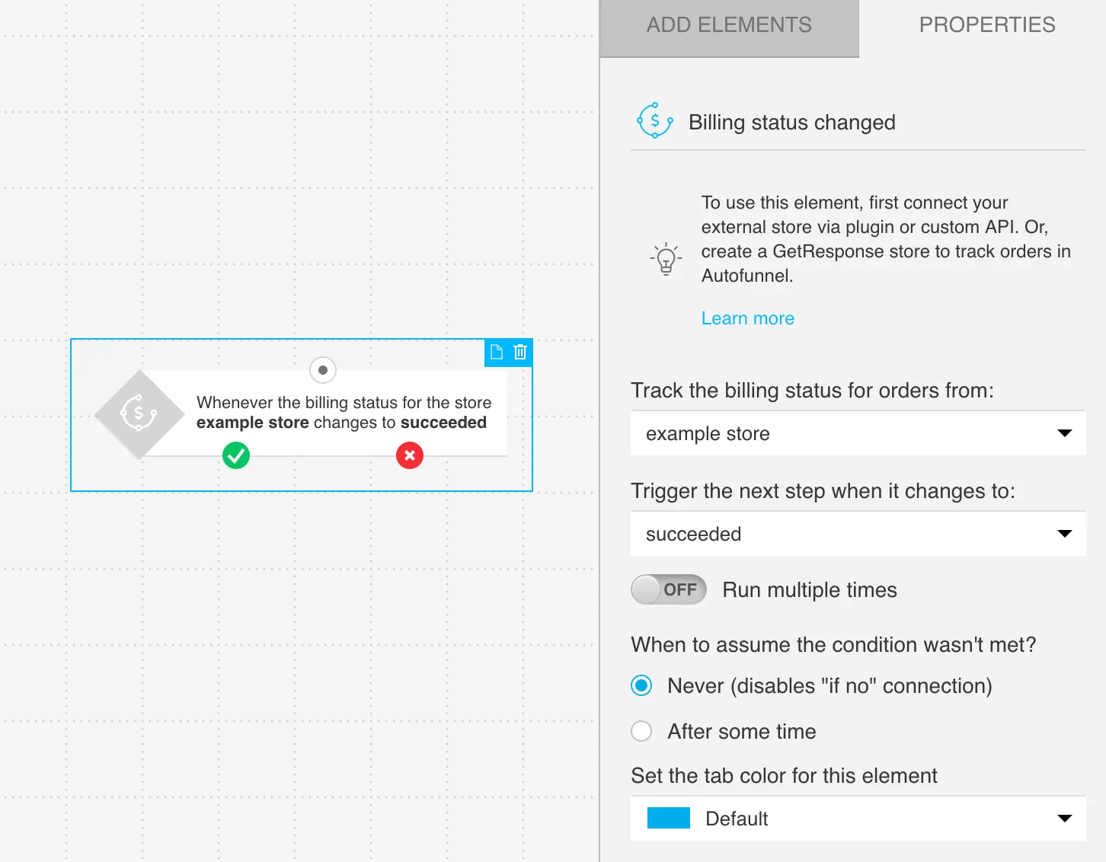The image size is (1106, 862).
Task: Toggle Run multiple times switch
Action: [x=668, y=589]
